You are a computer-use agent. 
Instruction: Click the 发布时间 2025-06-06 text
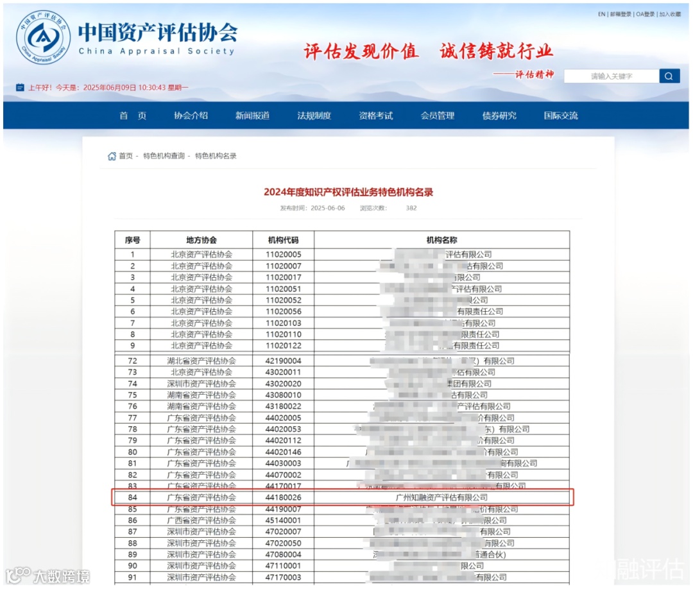(x=312, y=208)
